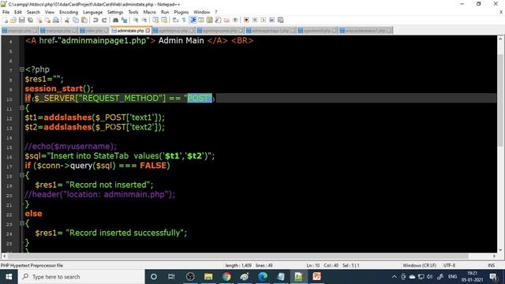The height and width of the screenshot is (284, 505).
Task: Click the vertical scrollbar thumb
Action: 500,100
